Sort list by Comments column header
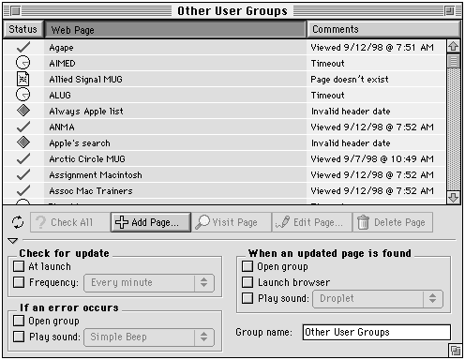 [383, 29]
